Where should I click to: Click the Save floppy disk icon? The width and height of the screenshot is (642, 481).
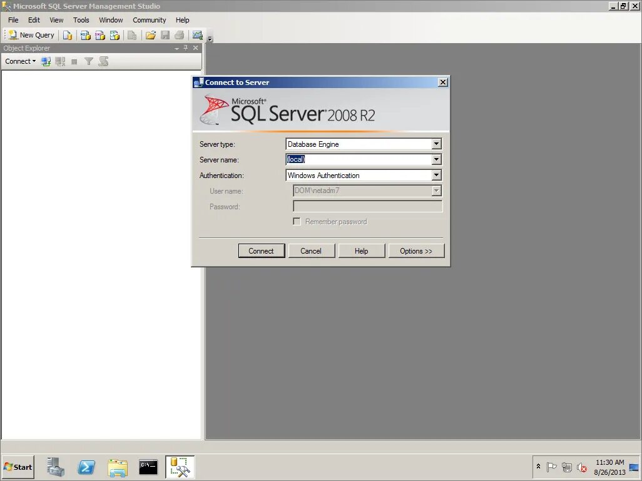coord(165,36)
